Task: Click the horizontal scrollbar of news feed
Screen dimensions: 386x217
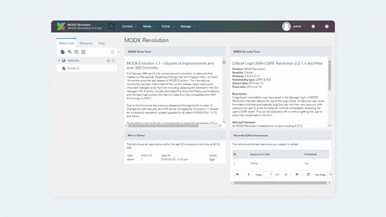Action: tap(163, 126)
